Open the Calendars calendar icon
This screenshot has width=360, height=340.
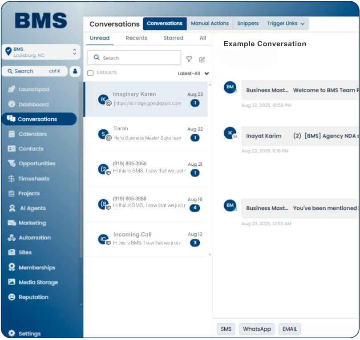(x=12, y=134)
